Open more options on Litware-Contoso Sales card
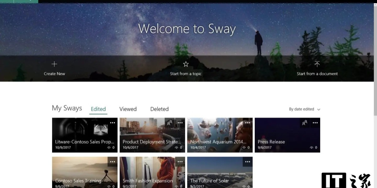The height and width of the screenshot is (188, 377). (x=112, y=123)
